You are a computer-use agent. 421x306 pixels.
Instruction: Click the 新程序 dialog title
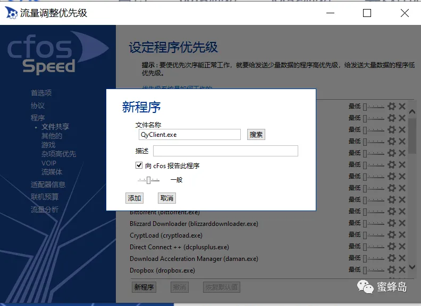141,107
